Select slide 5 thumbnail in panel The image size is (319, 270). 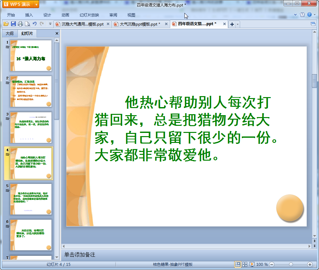(31, 199)
